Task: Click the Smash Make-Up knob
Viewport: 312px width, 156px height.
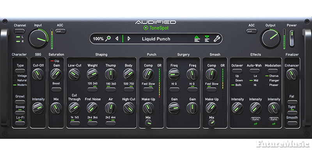Action: (x=211, y=108)
